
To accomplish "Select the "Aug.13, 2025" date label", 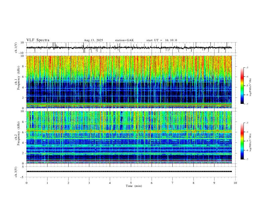I will (x=93, y=40).
